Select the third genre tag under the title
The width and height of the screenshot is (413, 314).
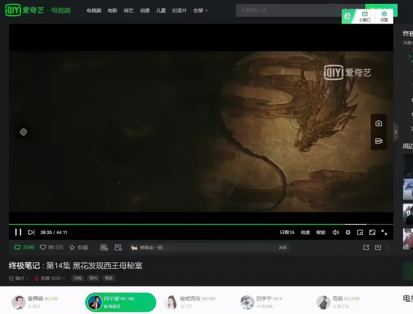(x=109, y=278)
